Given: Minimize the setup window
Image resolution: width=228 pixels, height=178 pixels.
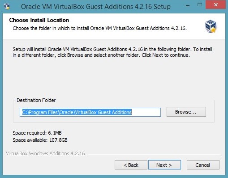Looking at the screenshot, I should pyautogui.click(x=188, y=6).
